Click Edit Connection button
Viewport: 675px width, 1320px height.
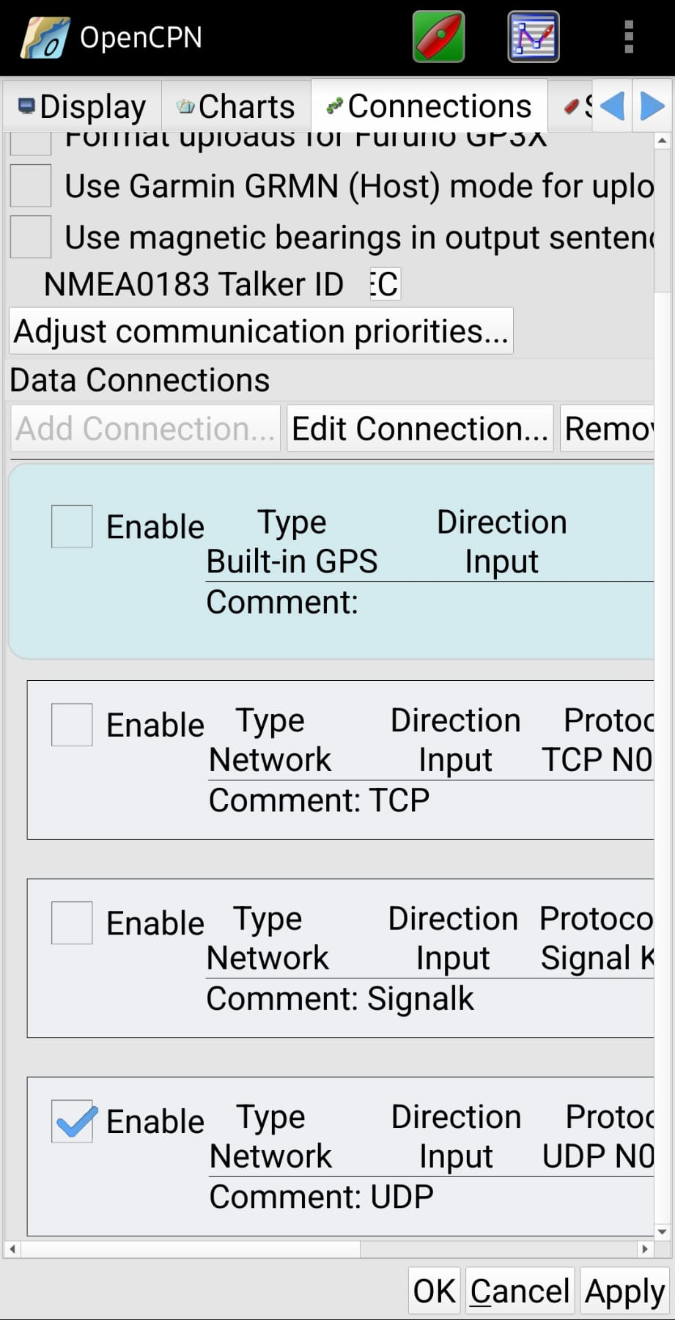click(x=419, y=428)
